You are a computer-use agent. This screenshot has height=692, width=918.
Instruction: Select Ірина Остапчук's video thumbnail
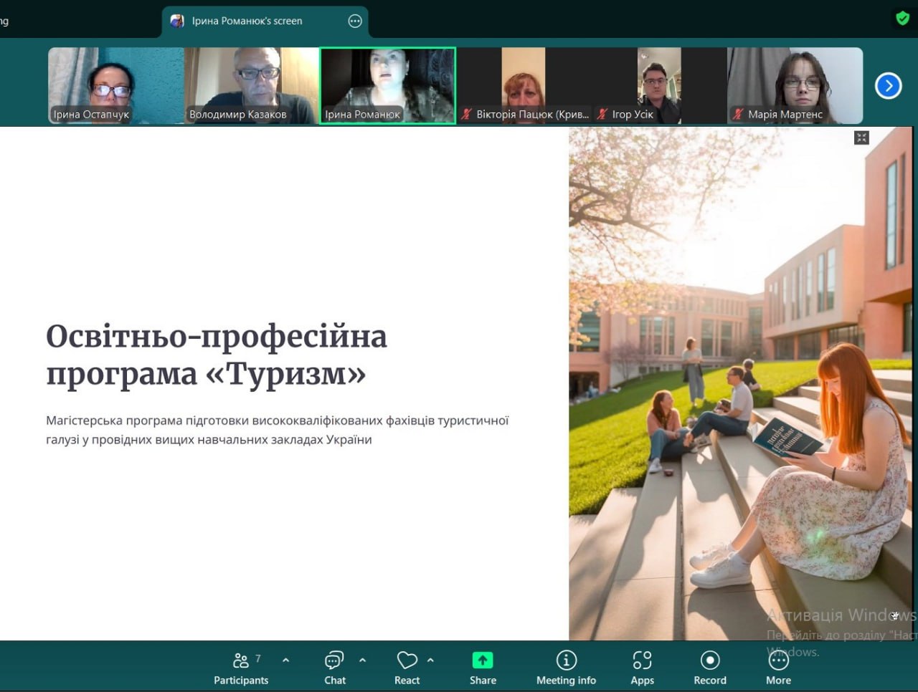tap(115, 85)
